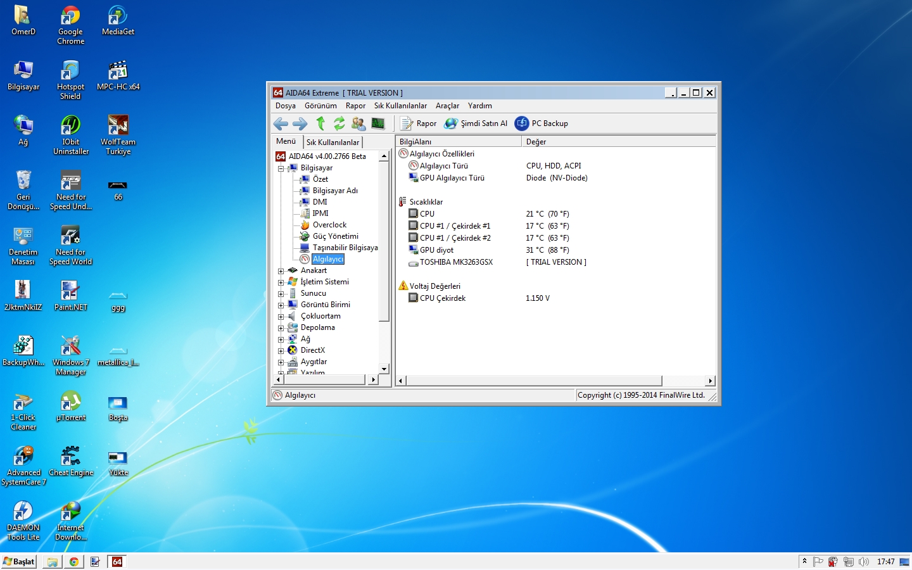Image resolution: width=912 pixels, height=570 pixels.
Task: Select the TOSHIBA MK3263GSX row
Action: click(555, 262)
